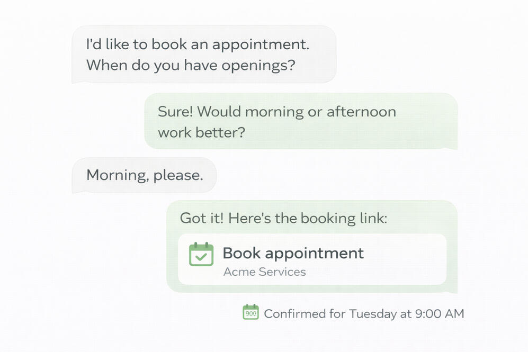Select the "Morning, please." message bubble
This screenshot has height=352, width=528.
[x=145, y=175]
